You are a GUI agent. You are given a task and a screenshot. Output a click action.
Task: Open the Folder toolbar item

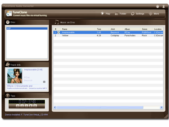[120, 14]
